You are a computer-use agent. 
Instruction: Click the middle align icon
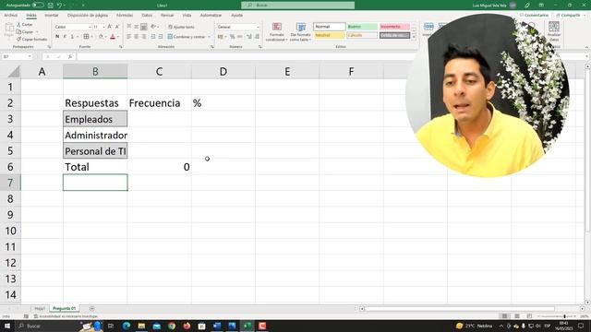pos(137,27)
